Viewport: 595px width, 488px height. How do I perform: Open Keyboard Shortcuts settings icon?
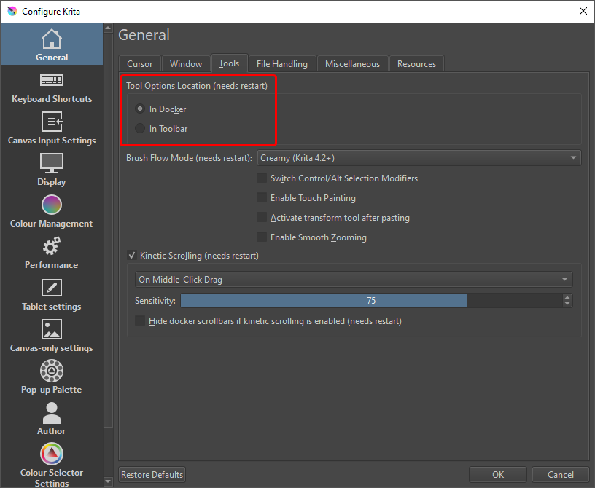[52, 80]
